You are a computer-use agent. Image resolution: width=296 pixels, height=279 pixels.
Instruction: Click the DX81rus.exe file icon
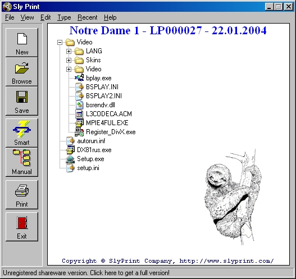[x=70, y=150]
